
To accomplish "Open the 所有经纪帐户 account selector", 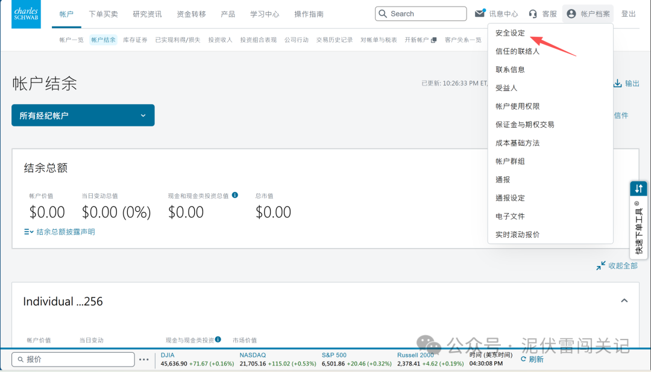I will 83,115.
